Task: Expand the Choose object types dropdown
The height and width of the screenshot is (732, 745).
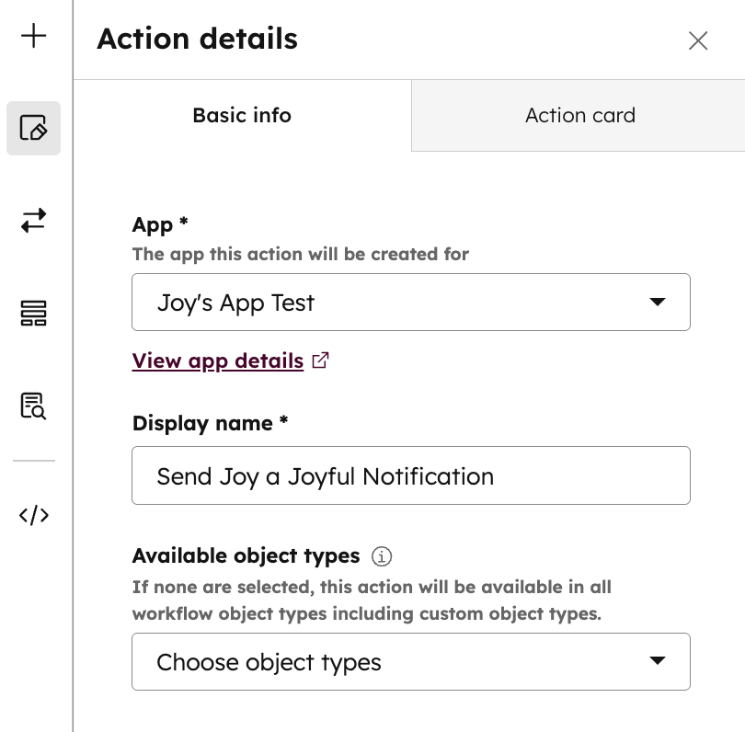Action: [x=410, y=662]
